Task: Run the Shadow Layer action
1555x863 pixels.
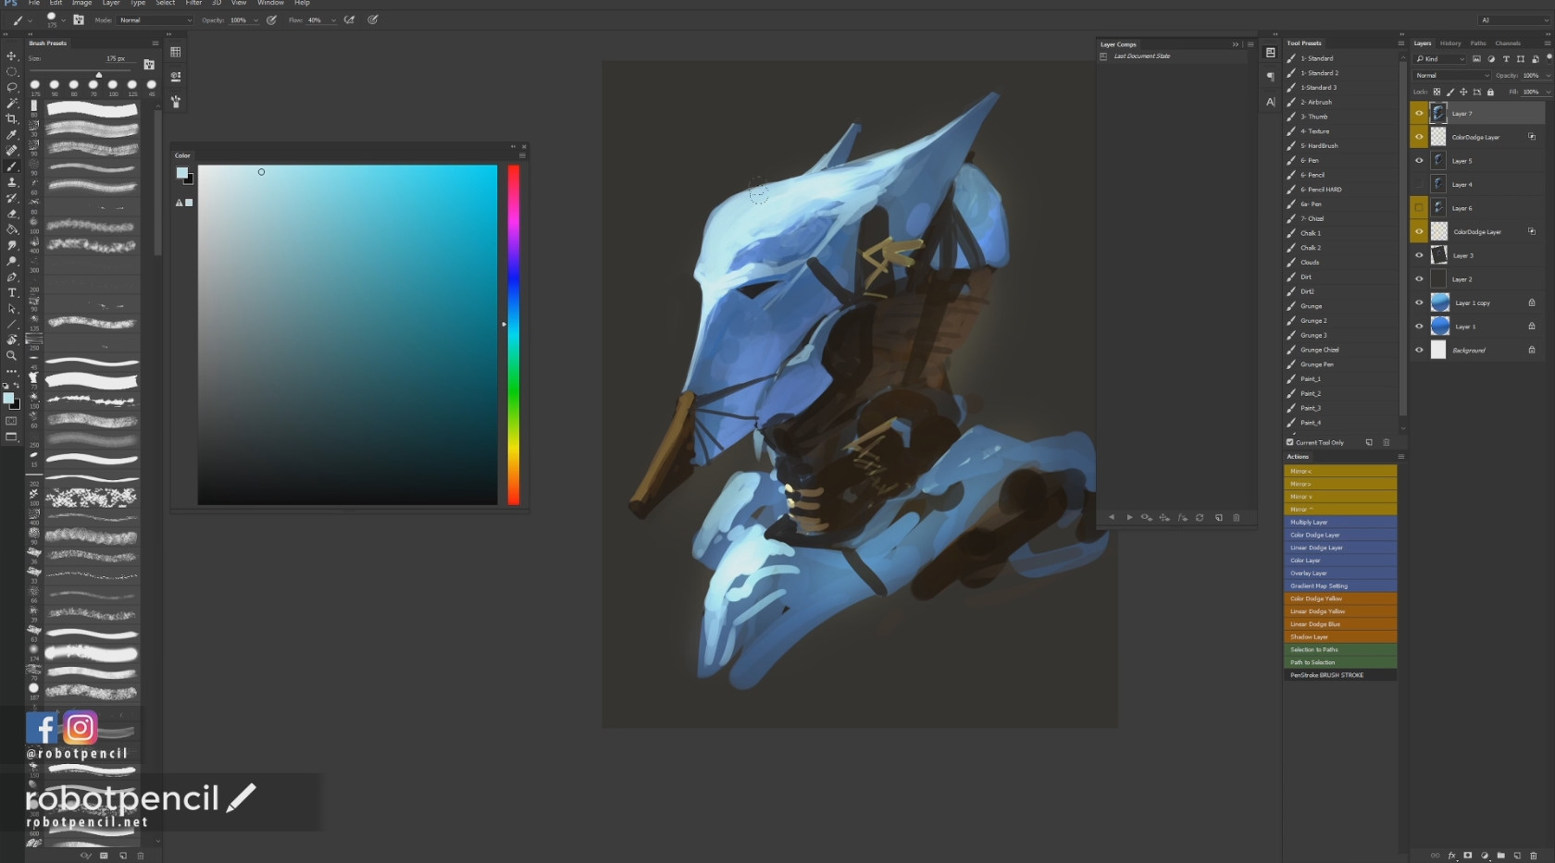Action: (x=1340, y=637)
